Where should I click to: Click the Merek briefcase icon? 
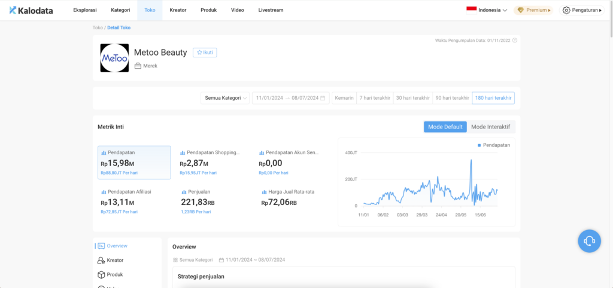pos(138,66)
